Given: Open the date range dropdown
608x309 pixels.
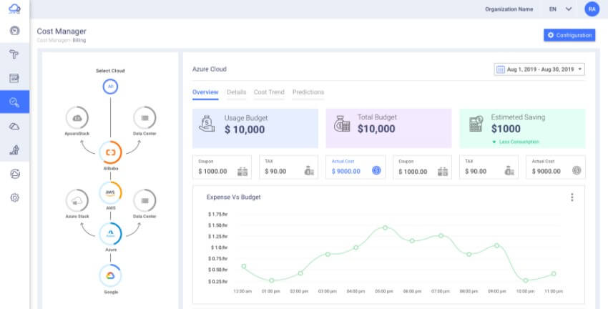Looking at the screenshot, I should coord(539,69).
